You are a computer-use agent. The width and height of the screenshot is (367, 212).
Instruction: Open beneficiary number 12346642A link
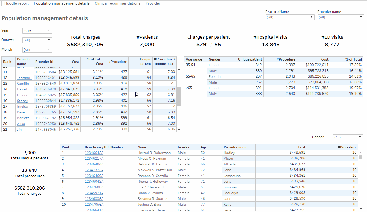tap(94, 153)
